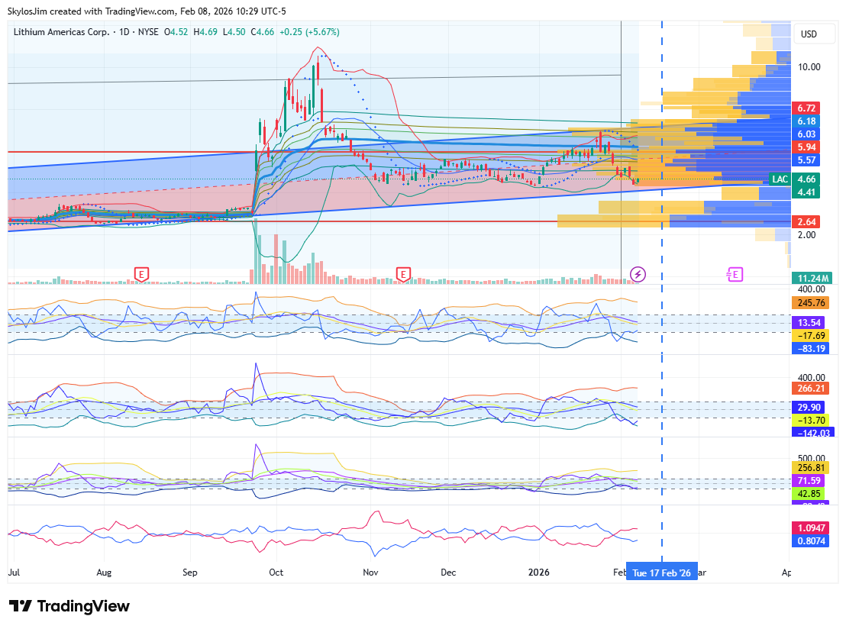Click the red 6.72 price label

806,108
